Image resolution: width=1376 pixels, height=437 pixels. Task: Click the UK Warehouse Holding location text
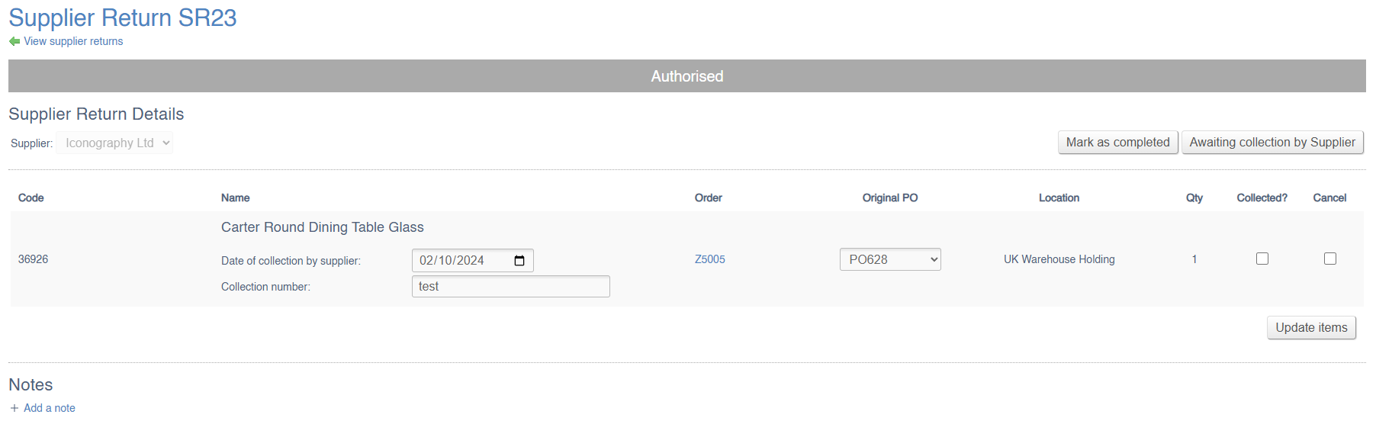(x=1059, y=259)
